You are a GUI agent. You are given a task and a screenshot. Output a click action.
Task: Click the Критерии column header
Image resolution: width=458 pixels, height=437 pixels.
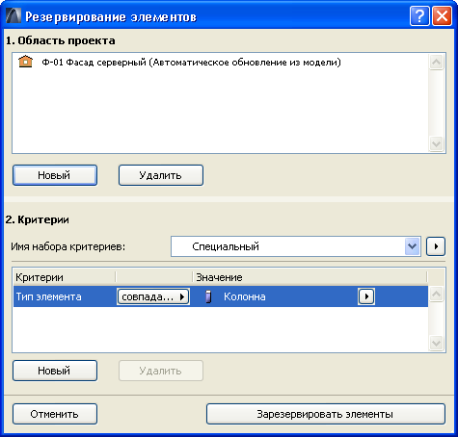pos(65,277)
